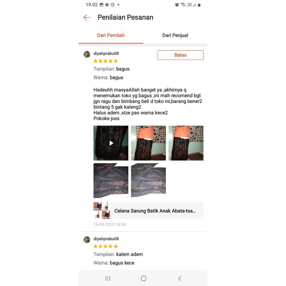Click the Balas reply button
Image resolution: width=286 pixels, height=286 pixels.
pos(180,55)
